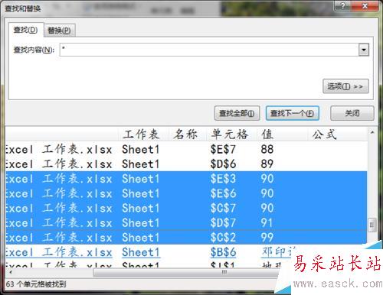
Task: Open the 查找内容 dropdown arrow
Action: pos(364,50)
